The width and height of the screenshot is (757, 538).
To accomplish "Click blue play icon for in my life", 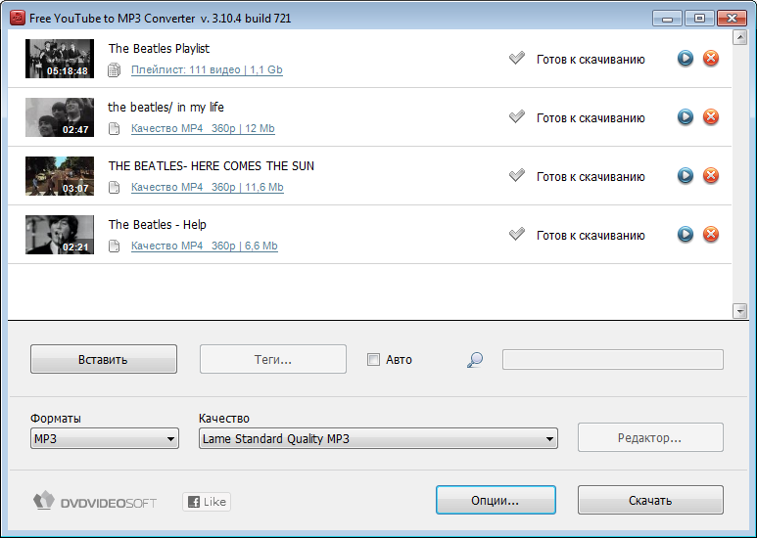I will click(686, 117).
